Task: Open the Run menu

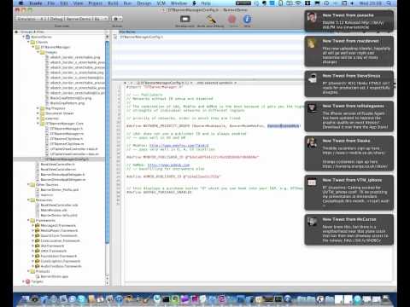Action: coord(127,3)
